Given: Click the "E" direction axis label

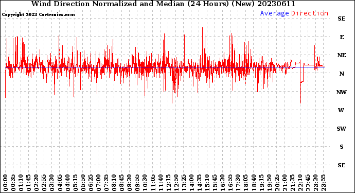Looking at the screenshot, I should pyautogui.click(x=342, y=37).
